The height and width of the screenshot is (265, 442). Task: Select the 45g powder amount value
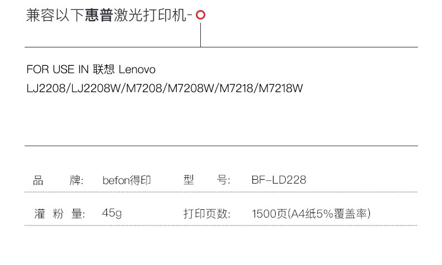pyautogui.click(x=112, y=214)
